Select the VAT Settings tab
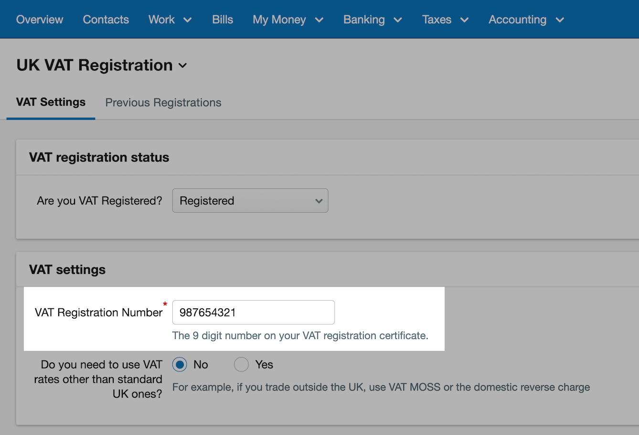The width and height of the screenshot is (639, 435). [50, 102]
